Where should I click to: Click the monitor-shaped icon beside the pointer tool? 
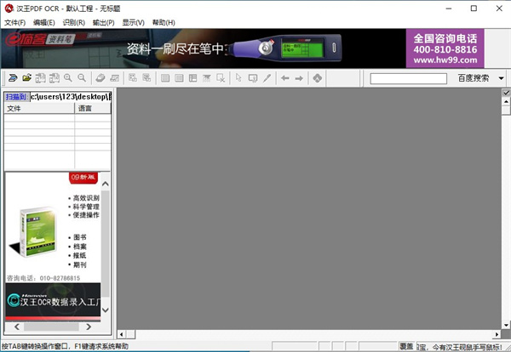(253, 78)
